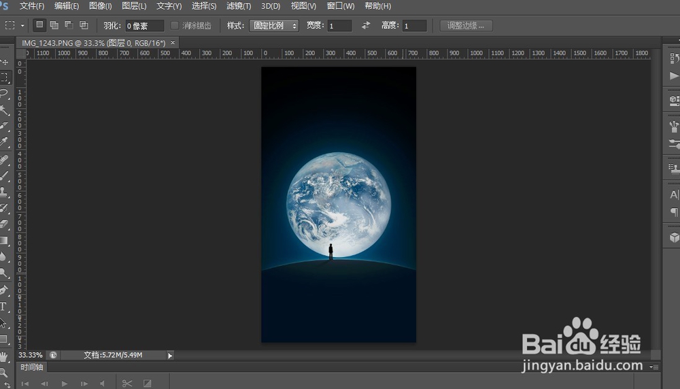Select the Rectangular Marquee tool in toolbox

(x=4, y=78)
